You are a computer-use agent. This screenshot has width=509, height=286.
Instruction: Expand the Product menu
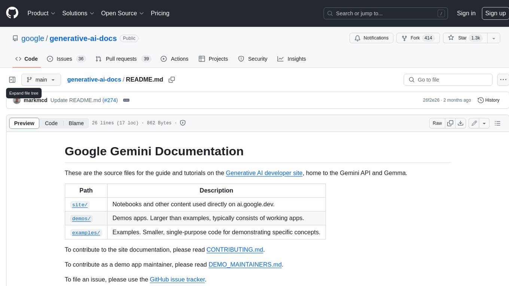pyautogui.click(x=41, y=13)
